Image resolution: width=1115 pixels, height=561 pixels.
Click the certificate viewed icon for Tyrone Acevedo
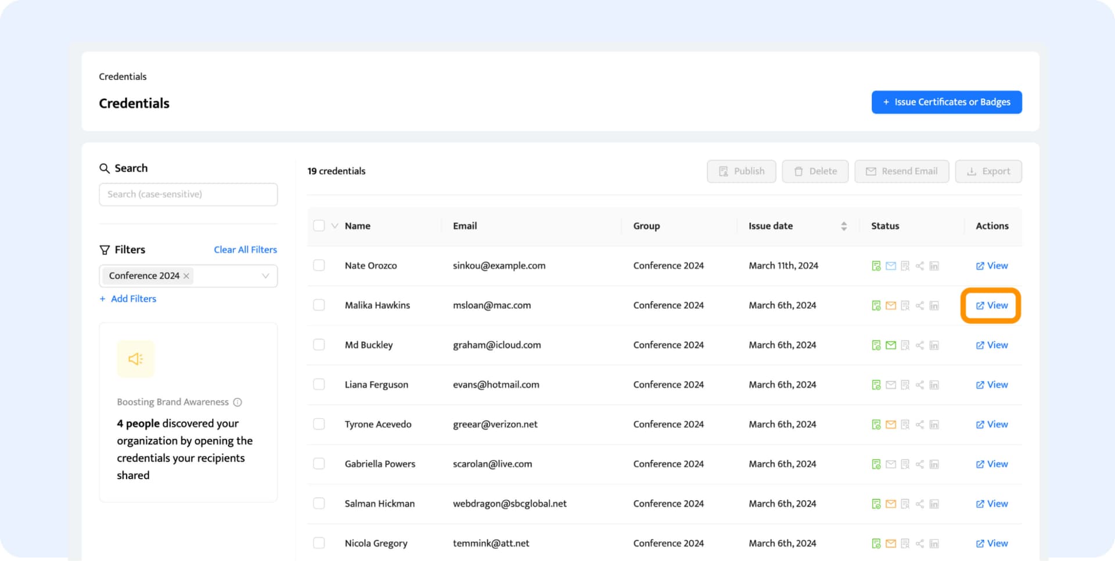[x=905, y=425]
